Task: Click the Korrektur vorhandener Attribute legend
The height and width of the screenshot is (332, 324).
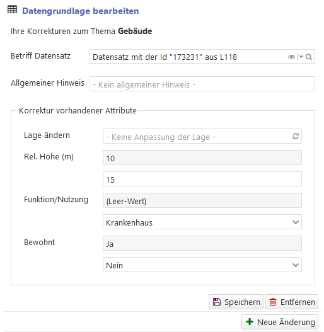Action: click(78, 110)
